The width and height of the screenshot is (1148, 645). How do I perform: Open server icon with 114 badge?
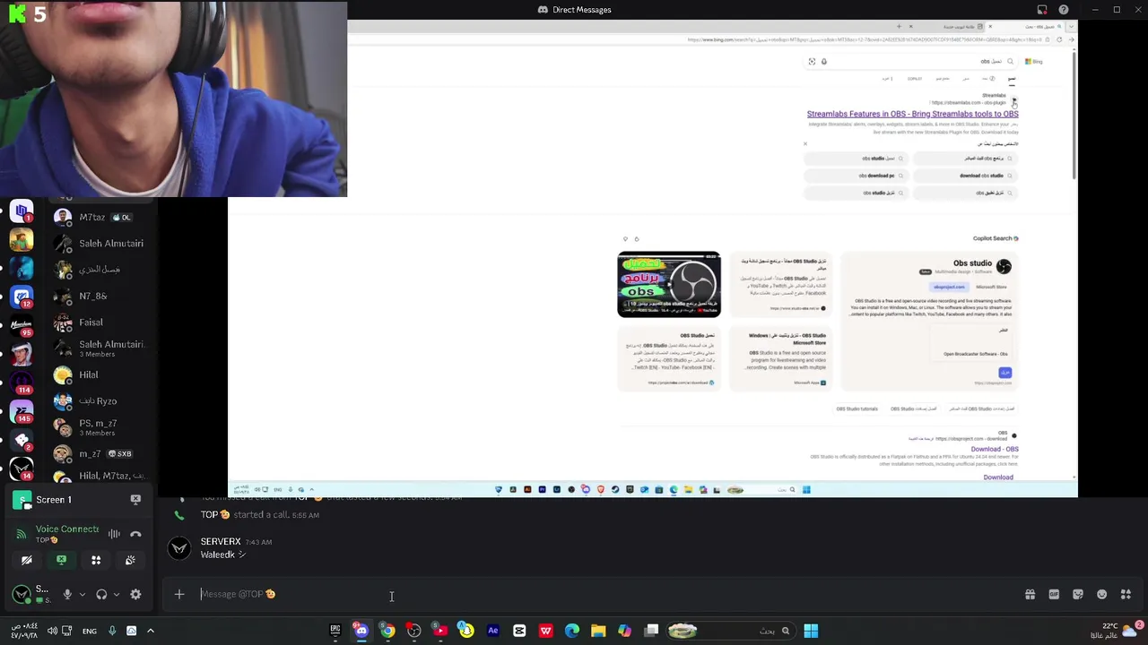click(x=22, y=381)
